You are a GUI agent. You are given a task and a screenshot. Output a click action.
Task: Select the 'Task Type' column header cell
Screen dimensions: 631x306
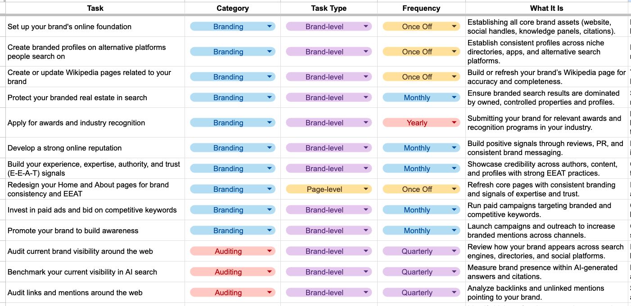(x=329, y=8)
